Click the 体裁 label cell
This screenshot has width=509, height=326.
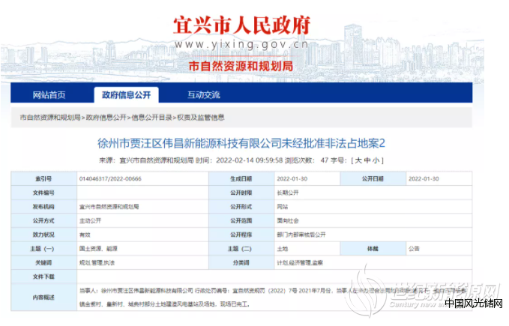373,249
